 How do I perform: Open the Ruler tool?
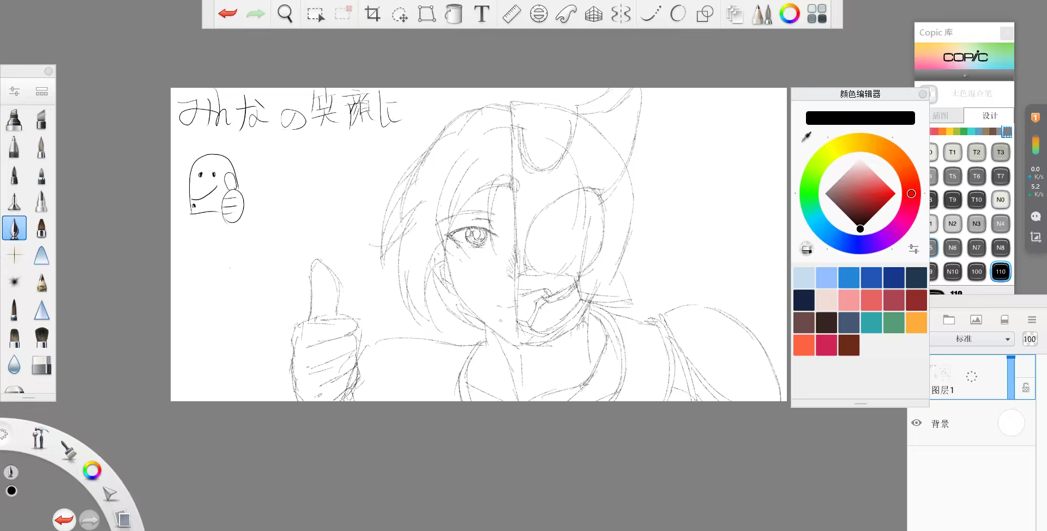tap(511, 14)
